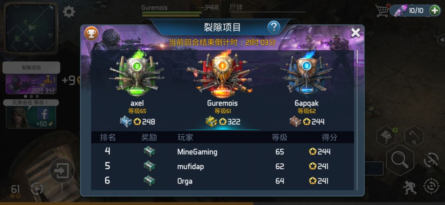445x205 pixels.
Task: Click the leaderboard scrollbar on the right
Action: 357,119
